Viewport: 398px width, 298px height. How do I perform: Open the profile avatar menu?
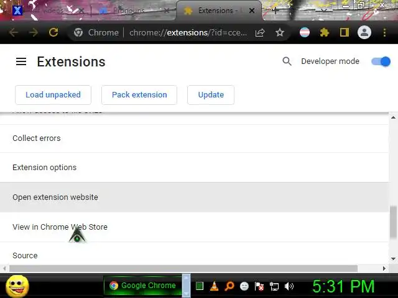pyautogui.click(x=364, y=32)
